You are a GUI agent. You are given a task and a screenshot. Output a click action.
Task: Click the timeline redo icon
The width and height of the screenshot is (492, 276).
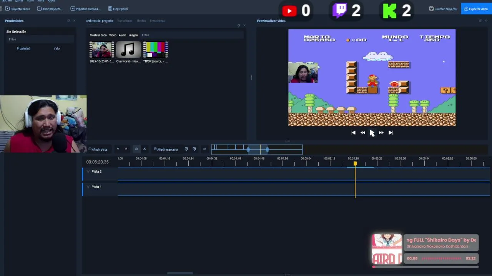tap(126, 149)
